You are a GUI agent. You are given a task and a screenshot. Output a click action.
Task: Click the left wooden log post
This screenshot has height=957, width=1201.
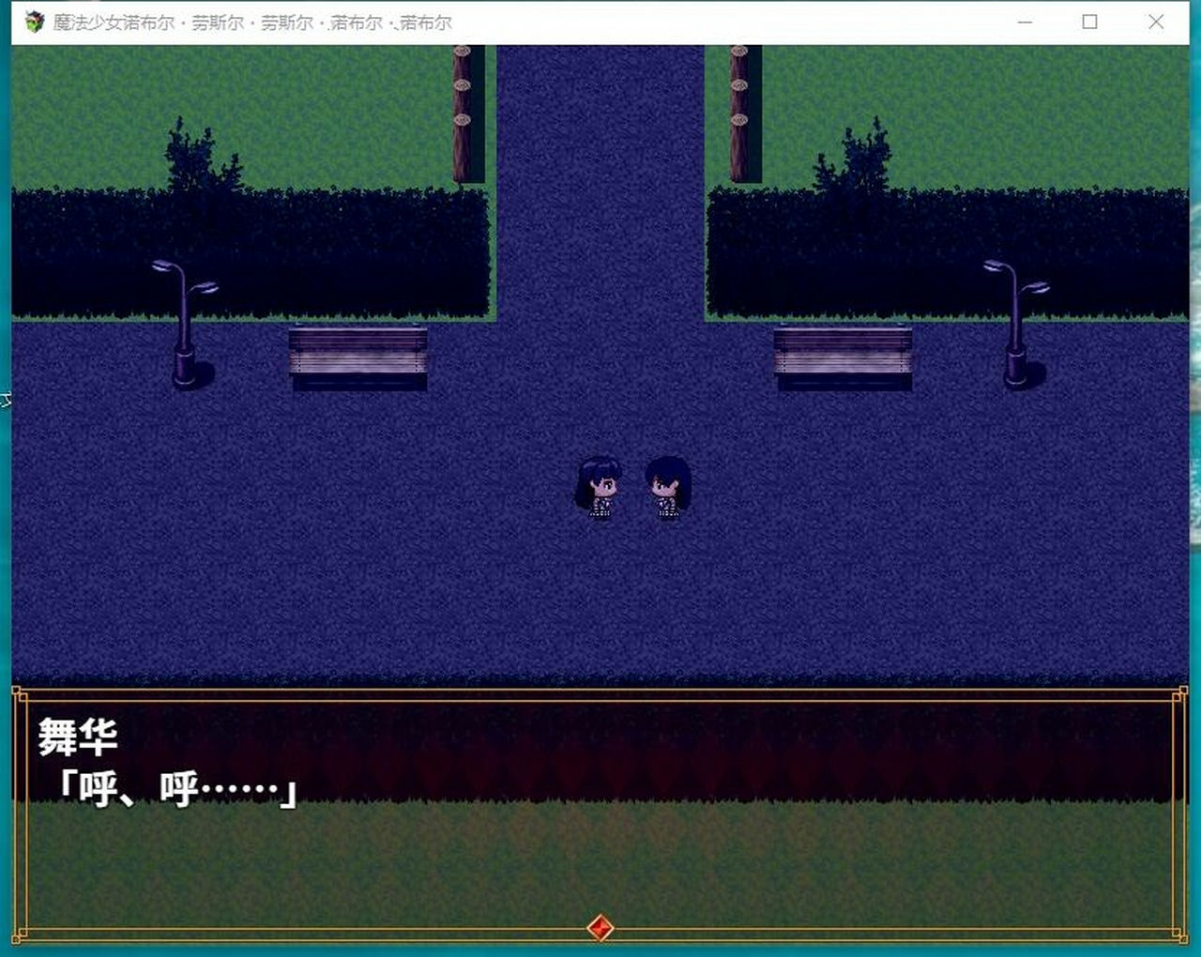coord(462,113)
